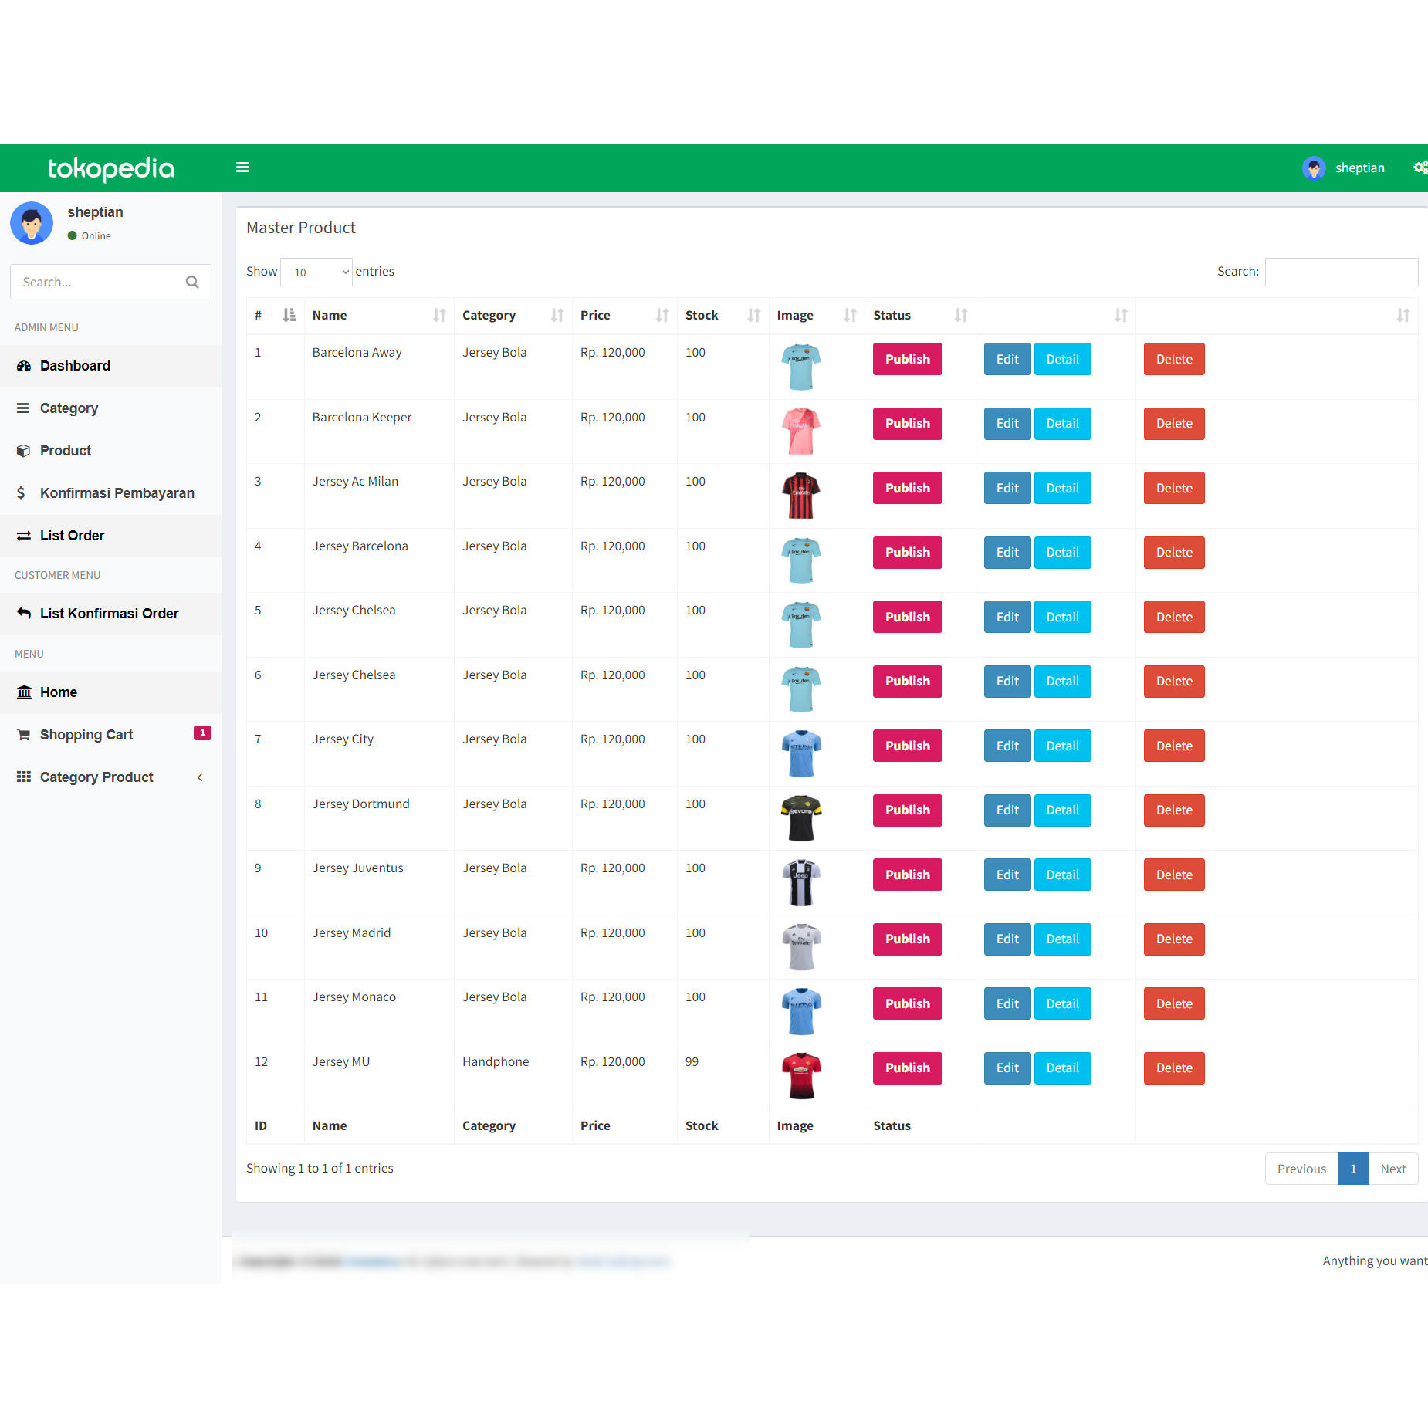The height and width of the screenshot is (1428, 1428).
Task: Focus the sidebar Search field
Action: point(110,282)
